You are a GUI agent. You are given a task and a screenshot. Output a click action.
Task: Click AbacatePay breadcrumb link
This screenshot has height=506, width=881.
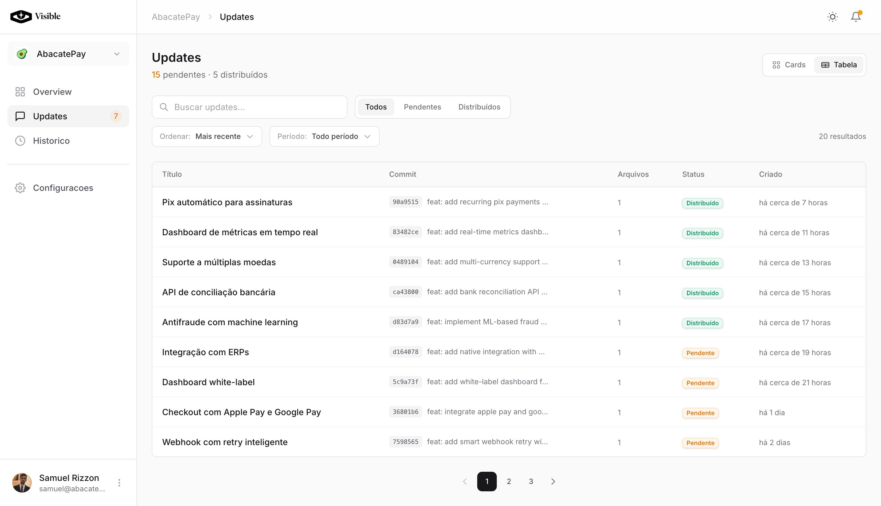[x=176, y=17]
